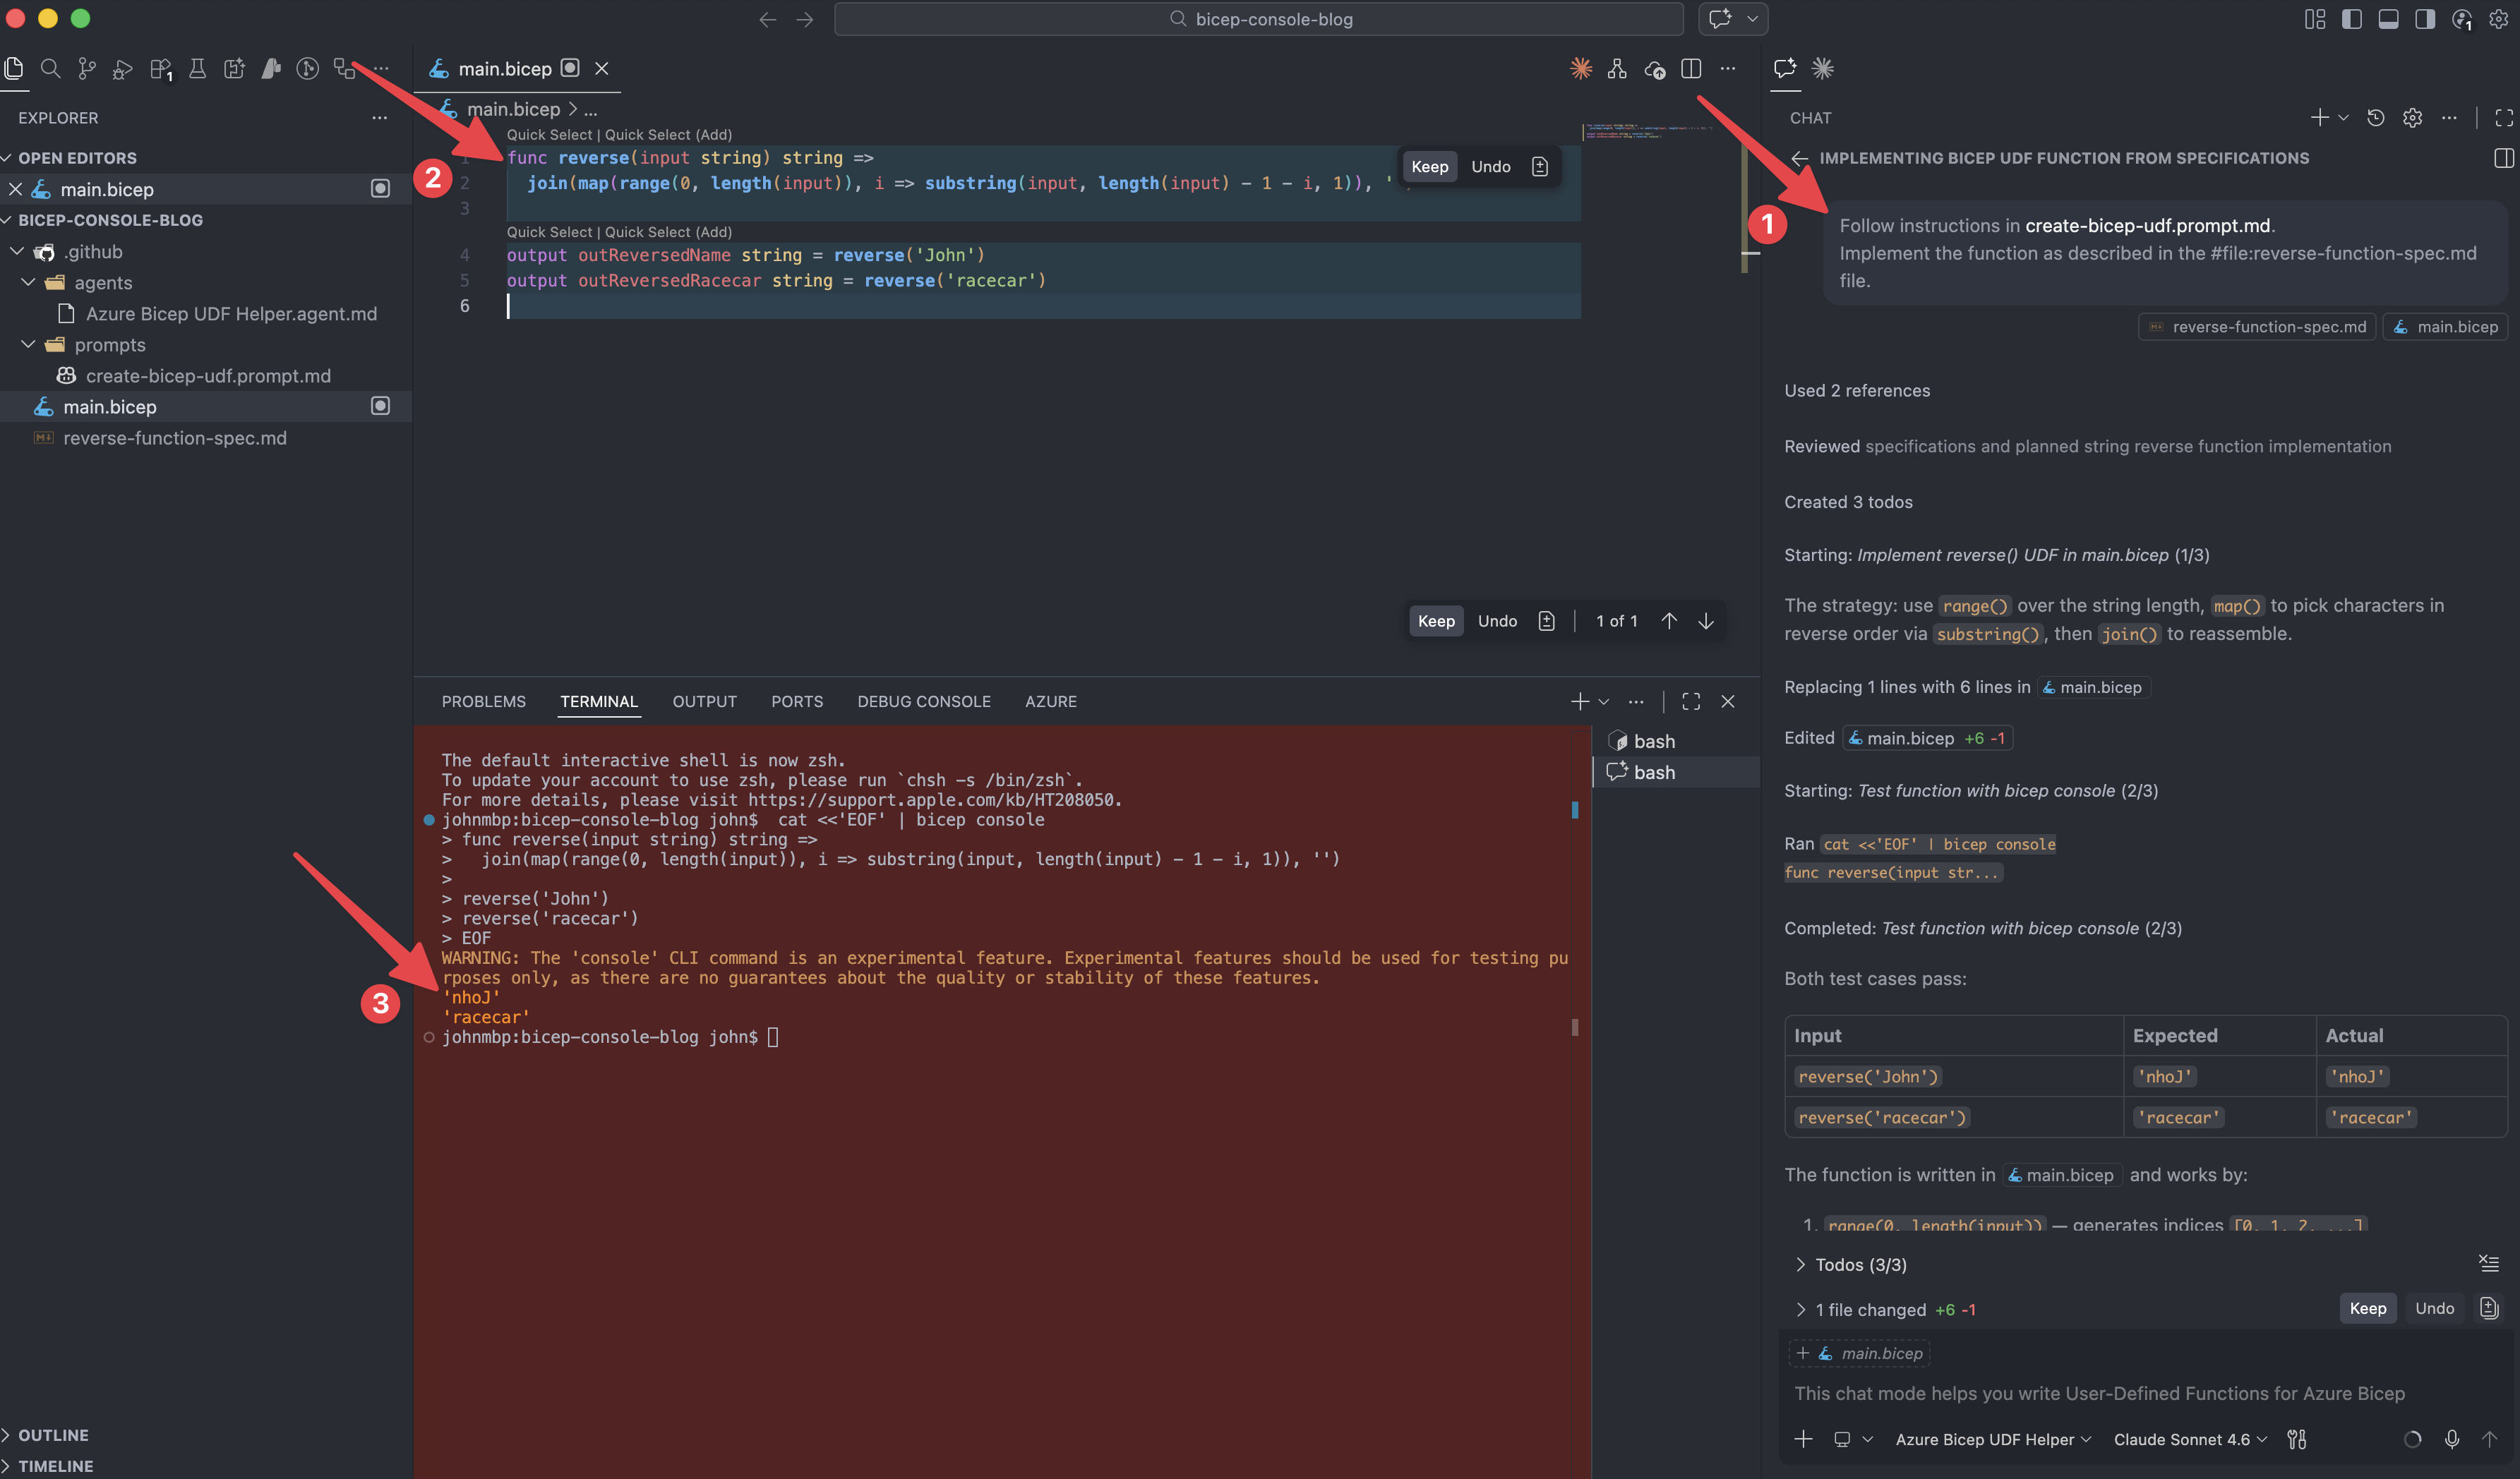Toggle the bottom panel layout button

2388,19
